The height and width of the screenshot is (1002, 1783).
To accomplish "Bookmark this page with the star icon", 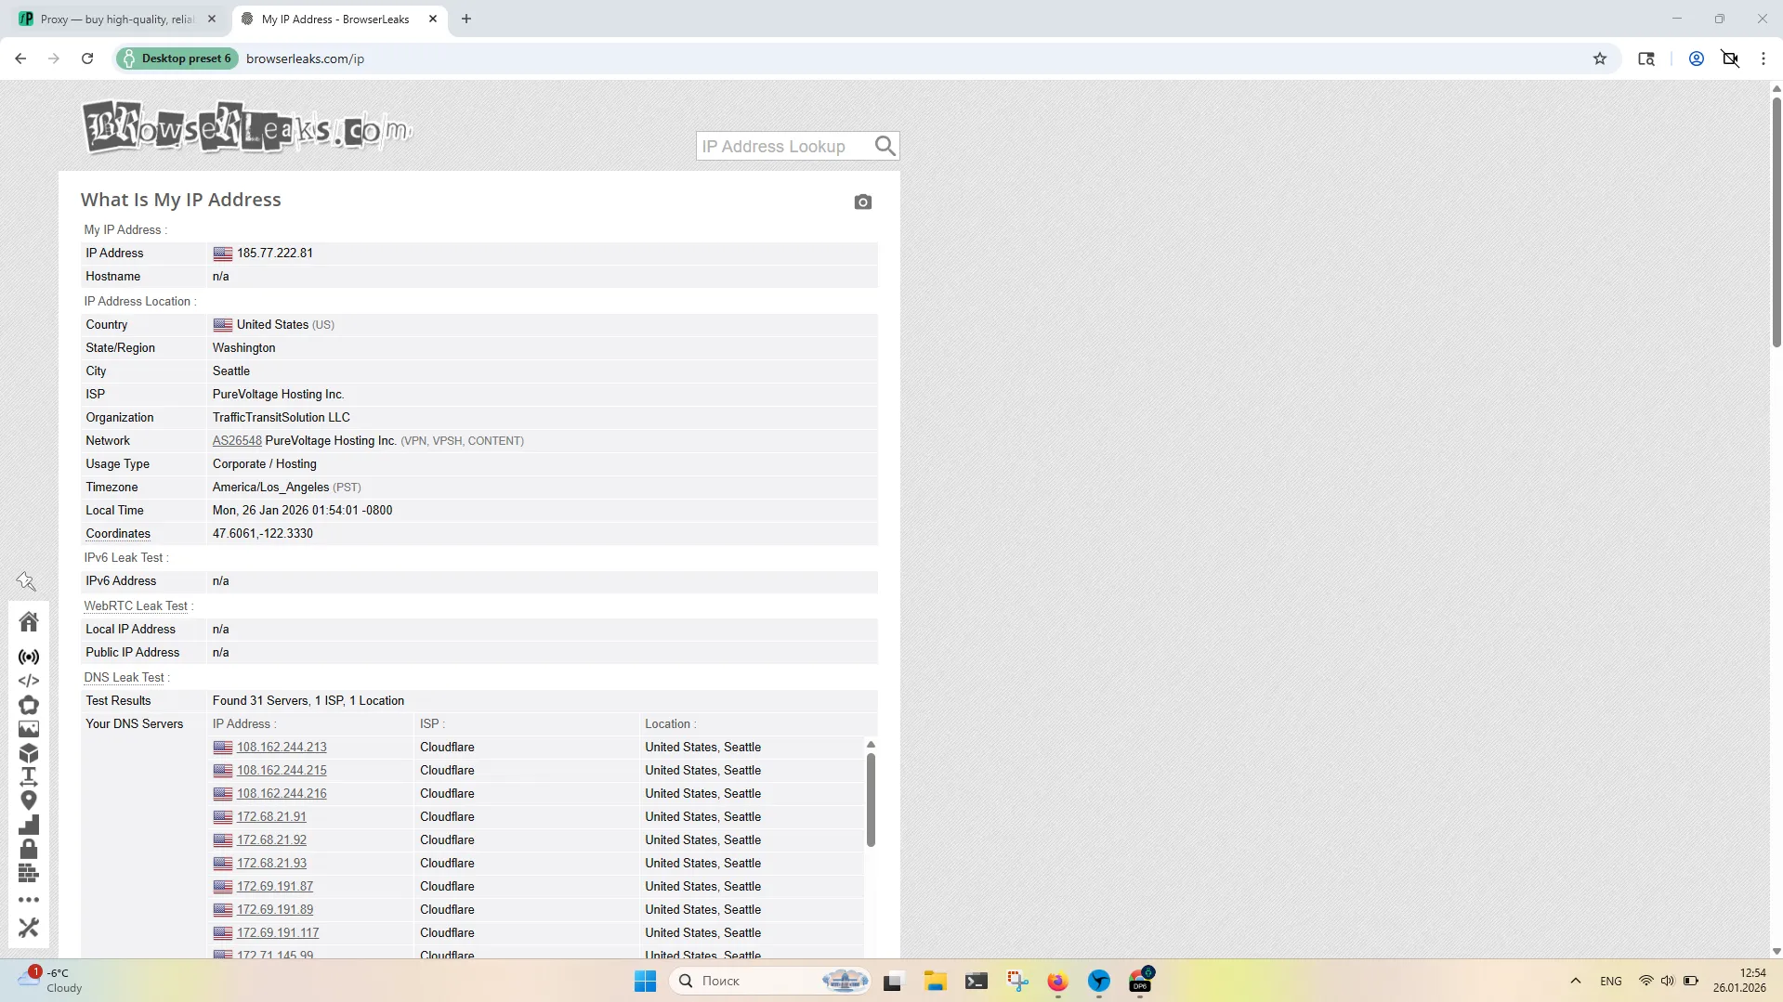I will click(1600, 59).
